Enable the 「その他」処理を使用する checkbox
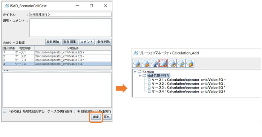Screen dimensions: 262x137 (x=5, y=111)
